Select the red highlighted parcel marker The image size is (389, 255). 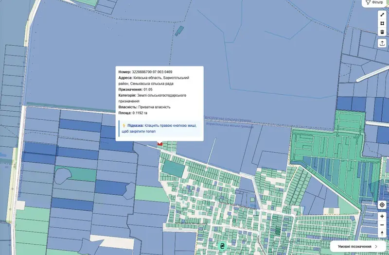click(160, 144)
